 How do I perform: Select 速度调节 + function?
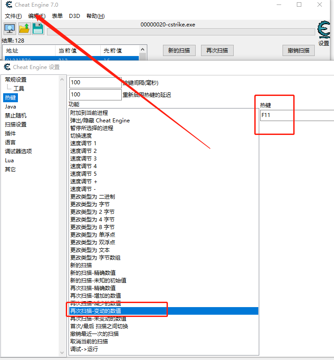[84, 182]
